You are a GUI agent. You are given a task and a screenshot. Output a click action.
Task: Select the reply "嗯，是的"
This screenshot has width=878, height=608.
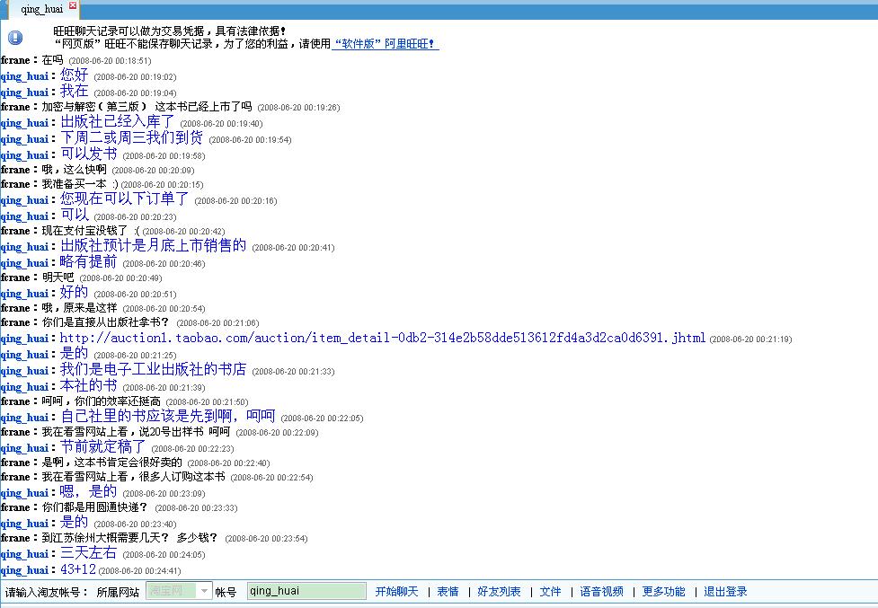tap(88, 492)
